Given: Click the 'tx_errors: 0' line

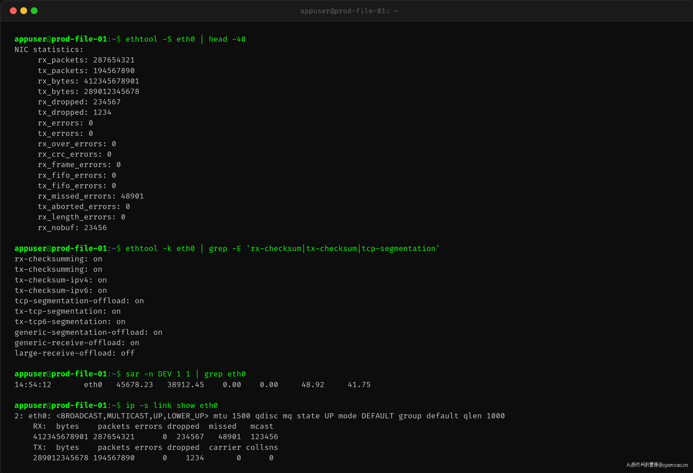Looking at the screenshot, I should pyautogui.click(x=65, y=133).
